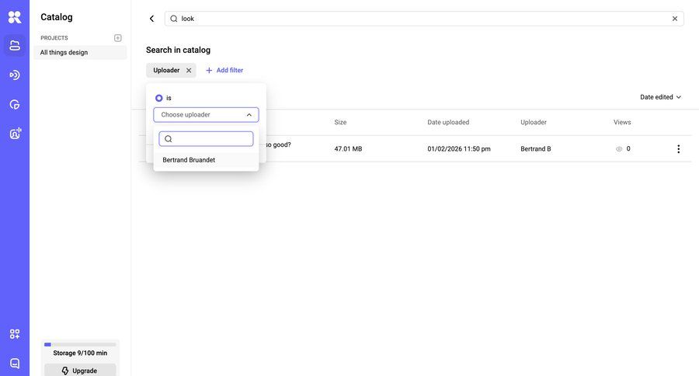699x376 pixels.
Task: Click the Storage 9/100 min label
Action: click(80, 353)
